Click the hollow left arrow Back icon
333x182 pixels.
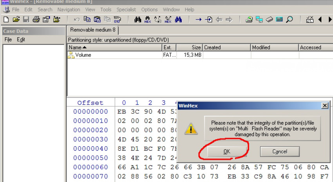point(219,20)
